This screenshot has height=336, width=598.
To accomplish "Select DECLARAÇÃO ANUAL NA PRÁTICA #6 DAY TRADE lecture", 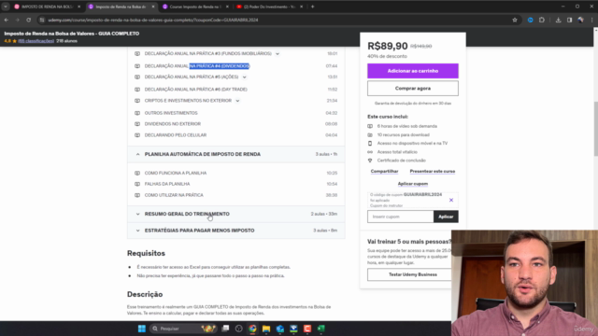I will pos(195,90).
